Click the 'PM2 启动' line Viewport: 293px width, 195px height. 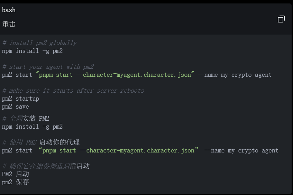[x=16, y=174]
